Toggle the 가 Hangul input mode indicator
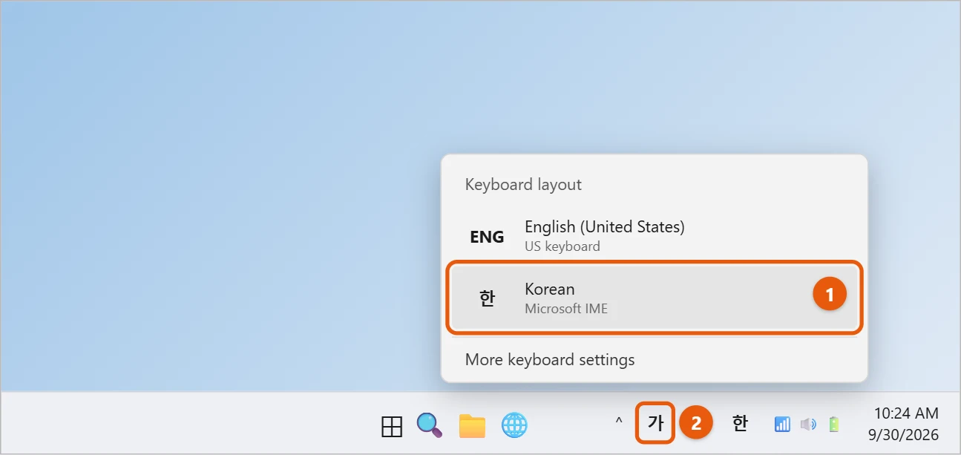Image resolution: width=961 pixels, height=455 pixels. click(655, 423)
